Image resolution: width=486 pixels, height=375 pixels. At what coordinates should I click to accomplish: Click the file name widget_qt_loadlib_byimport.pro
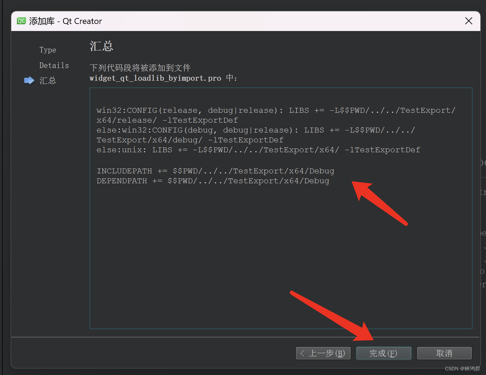coord(155,78)
